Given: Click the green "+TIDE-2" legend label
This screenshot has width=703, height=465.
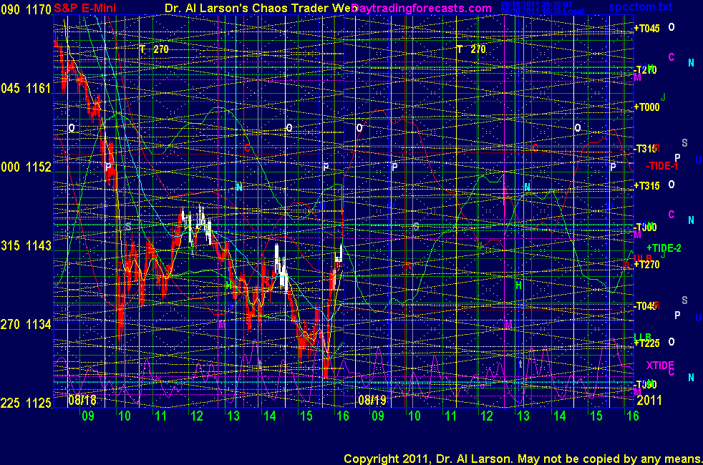Looking at the screenshot, I should pyautogui.click(x=664, y=248).
